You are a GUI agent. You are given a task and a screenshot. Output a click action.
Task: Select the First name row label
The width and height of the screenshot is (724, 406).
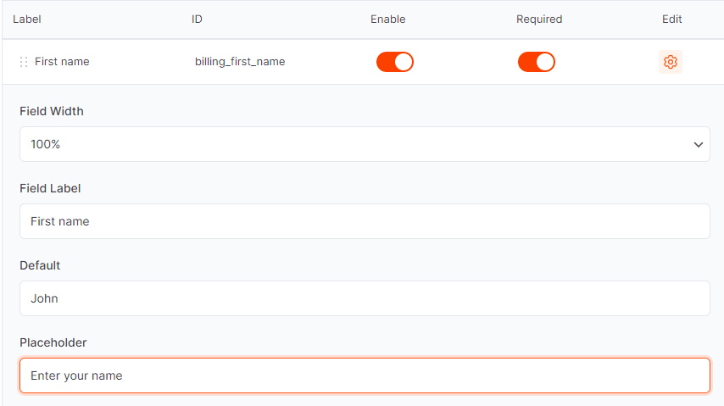62,62
